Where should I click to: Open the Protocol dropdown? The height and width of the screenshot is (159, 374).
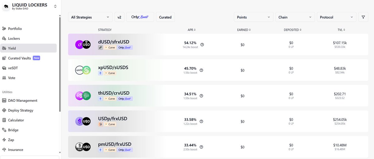337,17
